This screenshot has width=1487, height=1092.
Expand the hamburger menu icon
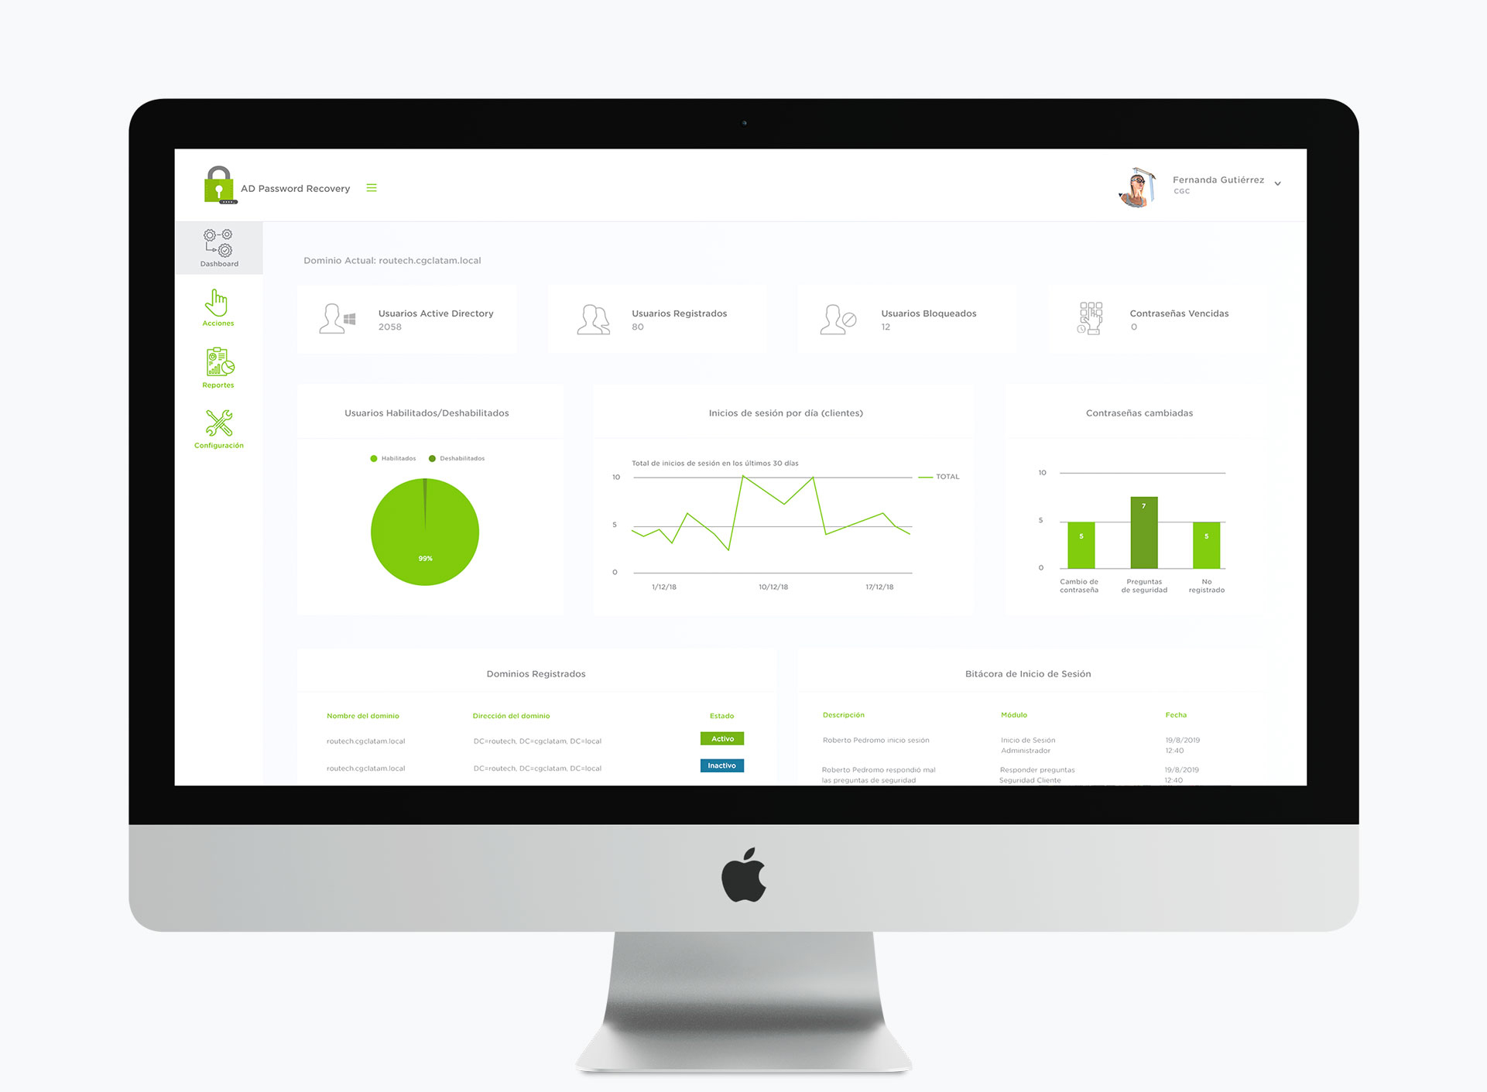(x=374, y=187)
